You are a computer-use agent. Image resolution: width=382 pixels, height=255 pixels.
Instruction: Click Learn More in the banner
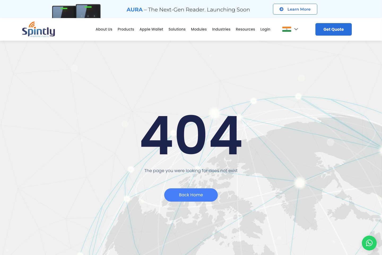point(295,9)
